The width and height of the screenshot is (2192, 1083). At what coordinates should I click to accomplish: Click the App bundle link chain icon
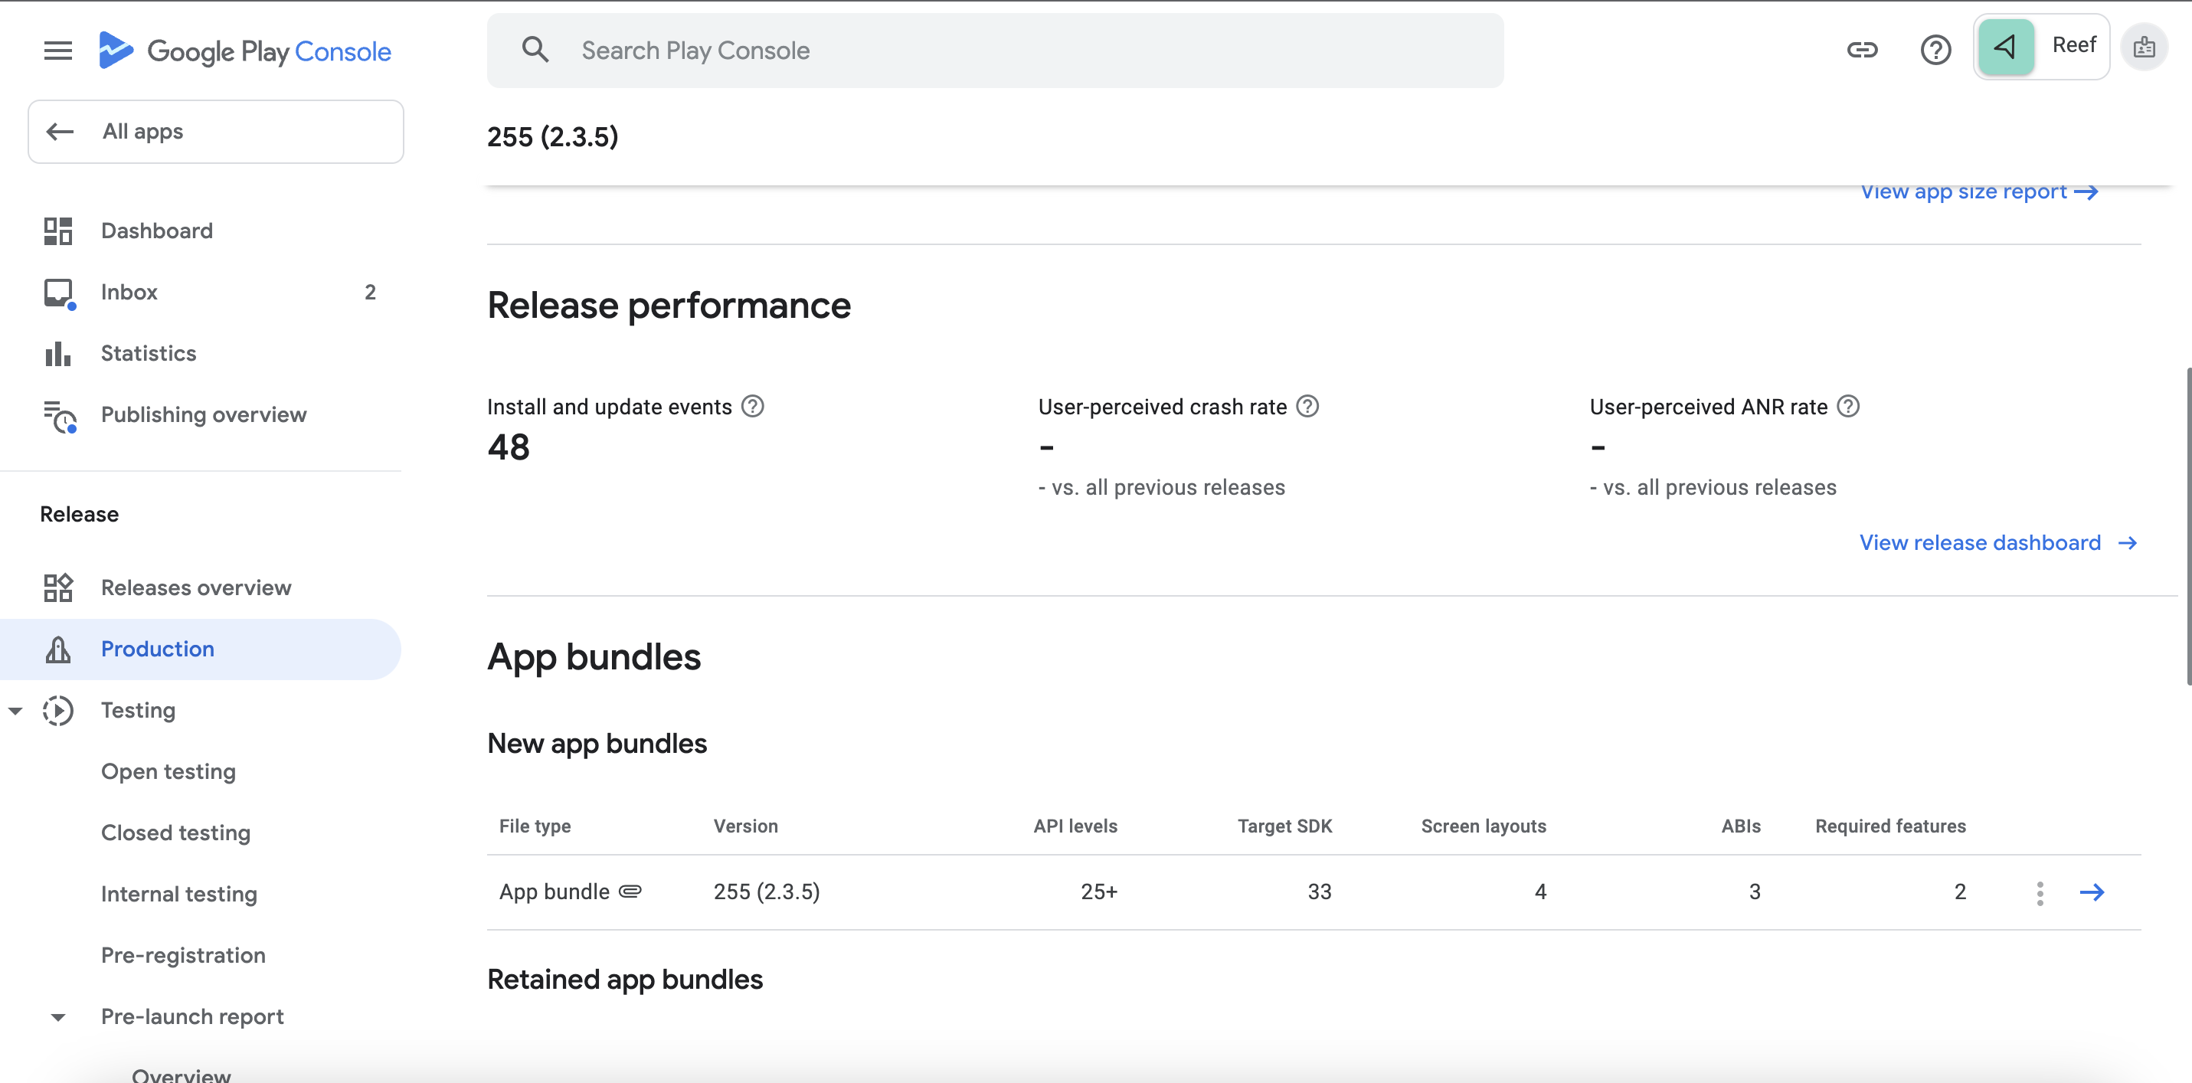point(630,892)
